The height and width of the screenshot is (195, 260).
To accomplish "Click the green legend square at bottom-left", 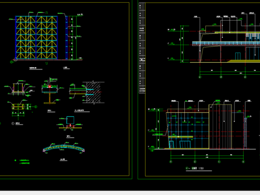I will tap(15, 160).
